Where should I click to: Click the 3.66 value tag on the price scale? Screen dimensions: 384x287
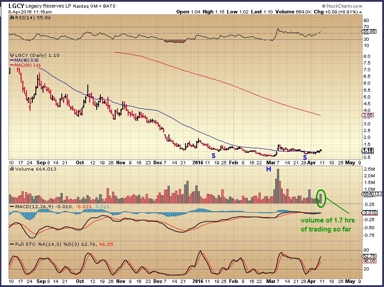coord(367,115)
